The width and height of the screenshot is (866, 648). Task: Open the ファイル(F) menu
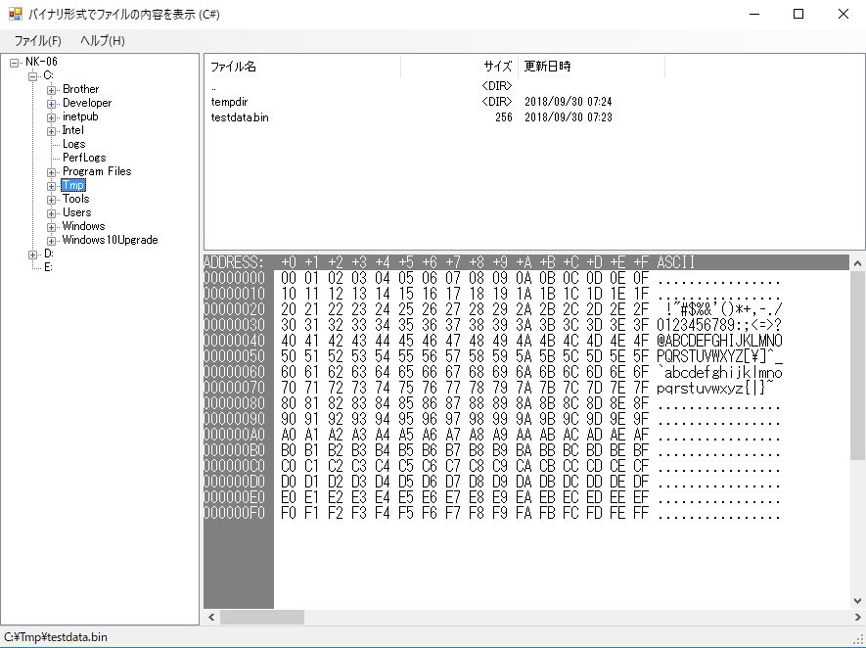pyautogui.click(x=37, y=41)
